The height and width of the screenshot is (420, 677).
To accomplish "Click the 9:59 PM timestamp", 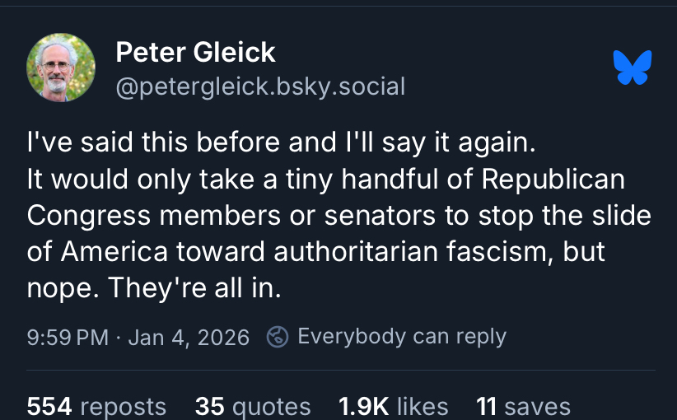I will 68,338.
